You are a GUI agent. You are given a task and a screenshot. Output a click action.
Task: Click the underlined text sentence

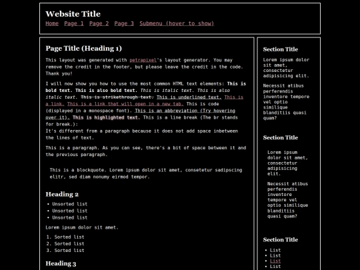click(189, 97)
